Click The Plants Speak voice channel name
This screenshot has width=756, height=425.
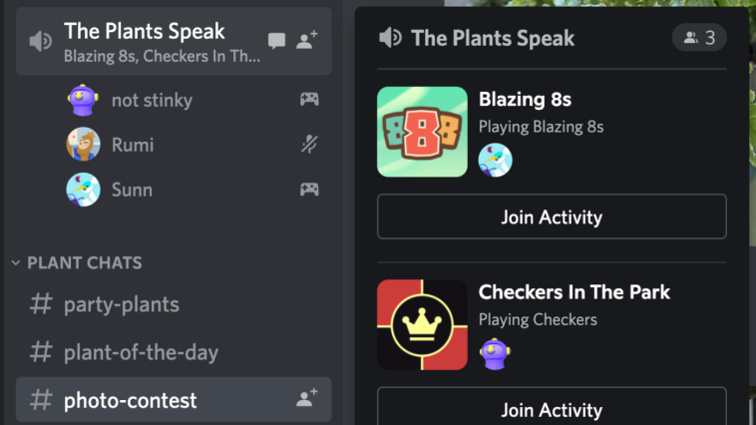[145, 31]
